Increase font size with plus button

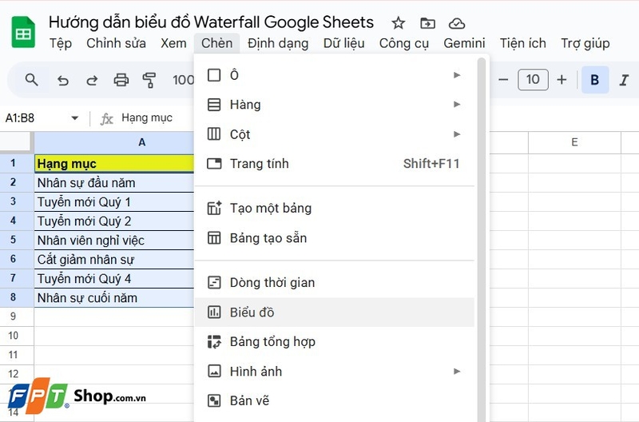pos(562,79)
